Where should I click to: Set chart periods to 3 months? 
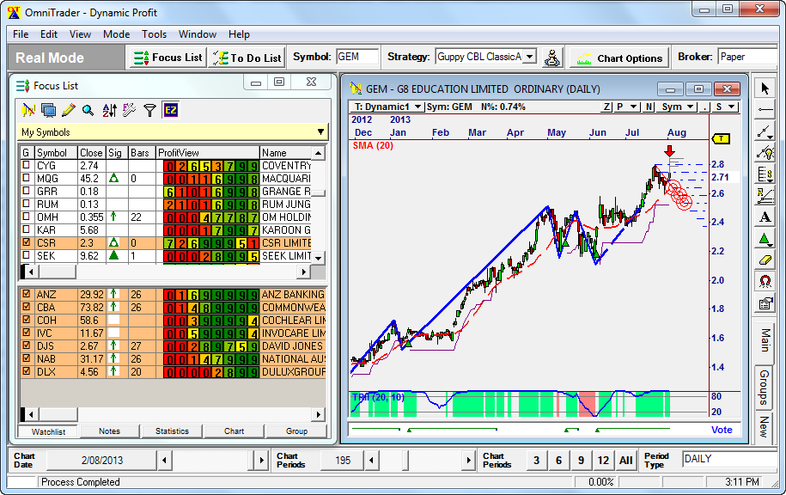(x=536, y=460)
